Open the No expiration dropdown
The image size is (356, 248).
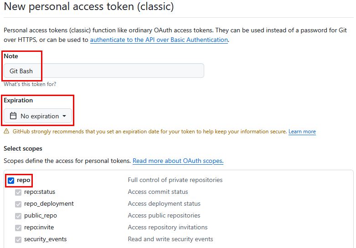38,116
